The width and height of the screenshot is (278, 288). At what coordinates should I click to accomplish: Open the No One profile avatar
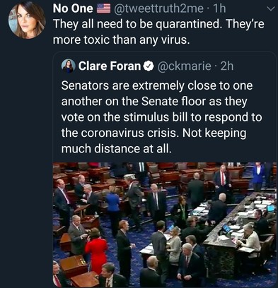click(x=27, y=20)
